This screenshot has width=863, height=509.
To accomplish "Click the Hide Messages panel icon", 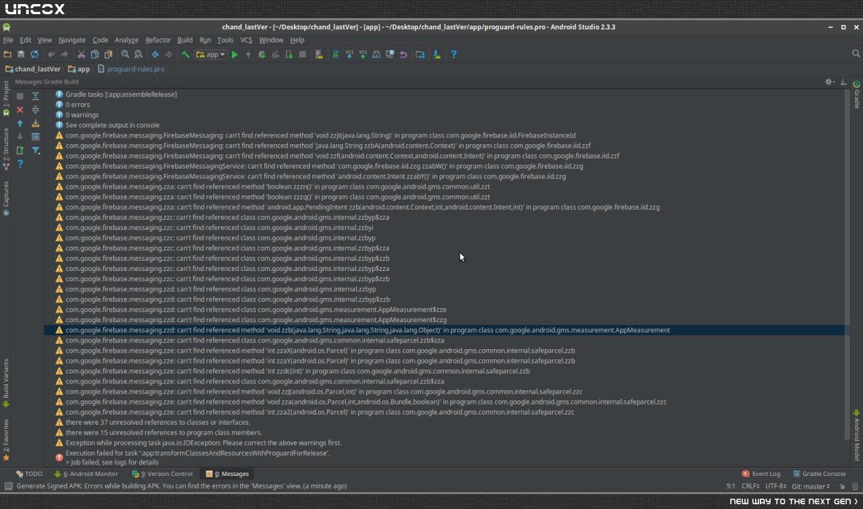I will pos(843,82).
